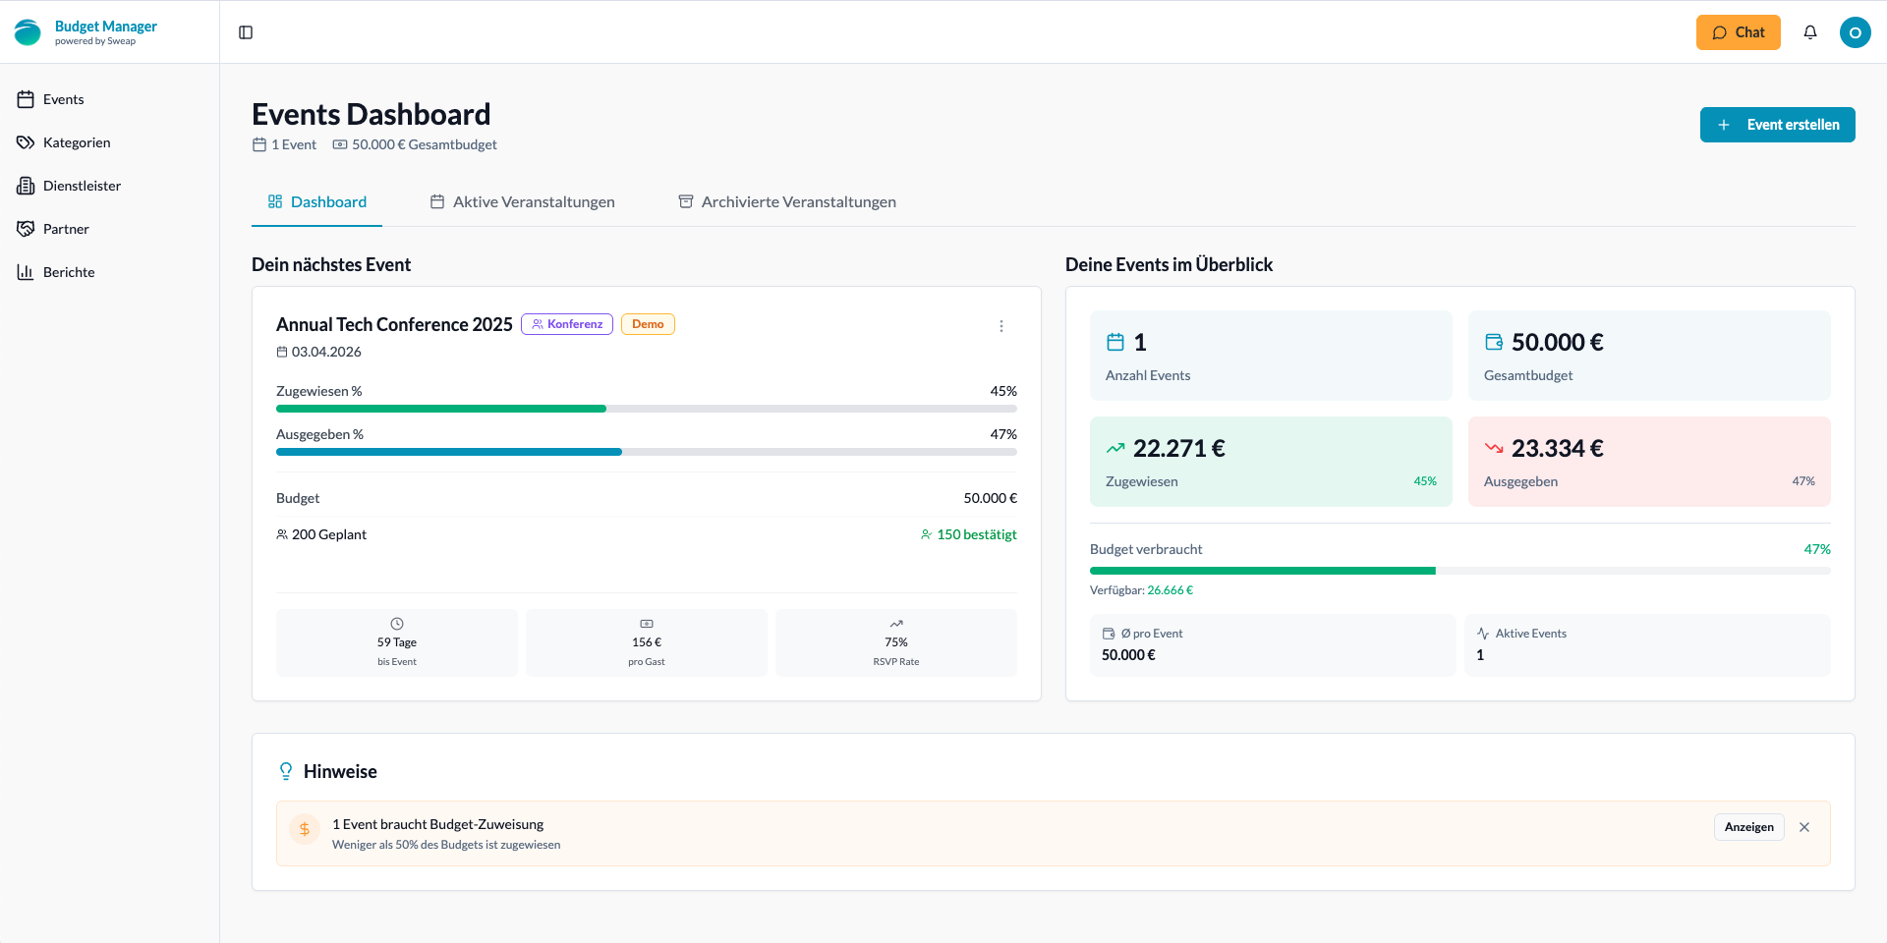The width and height of the screenshot is (1887, 943).
Task: Toggle the sidebar collapse icon
Action: point(246,32)
